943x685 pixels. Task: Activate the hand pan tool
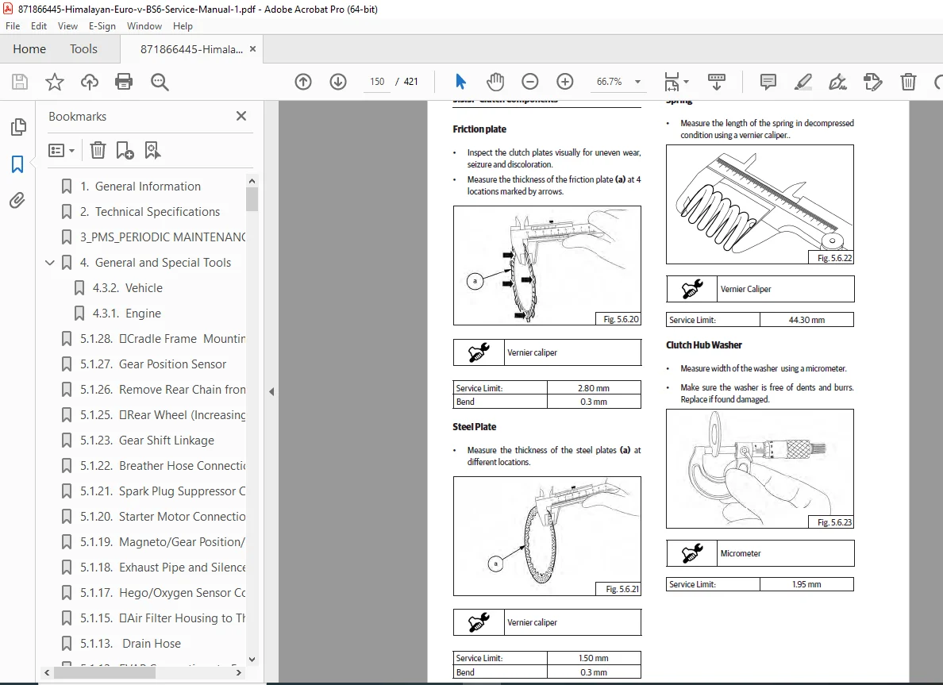click(x=495, y=82)
